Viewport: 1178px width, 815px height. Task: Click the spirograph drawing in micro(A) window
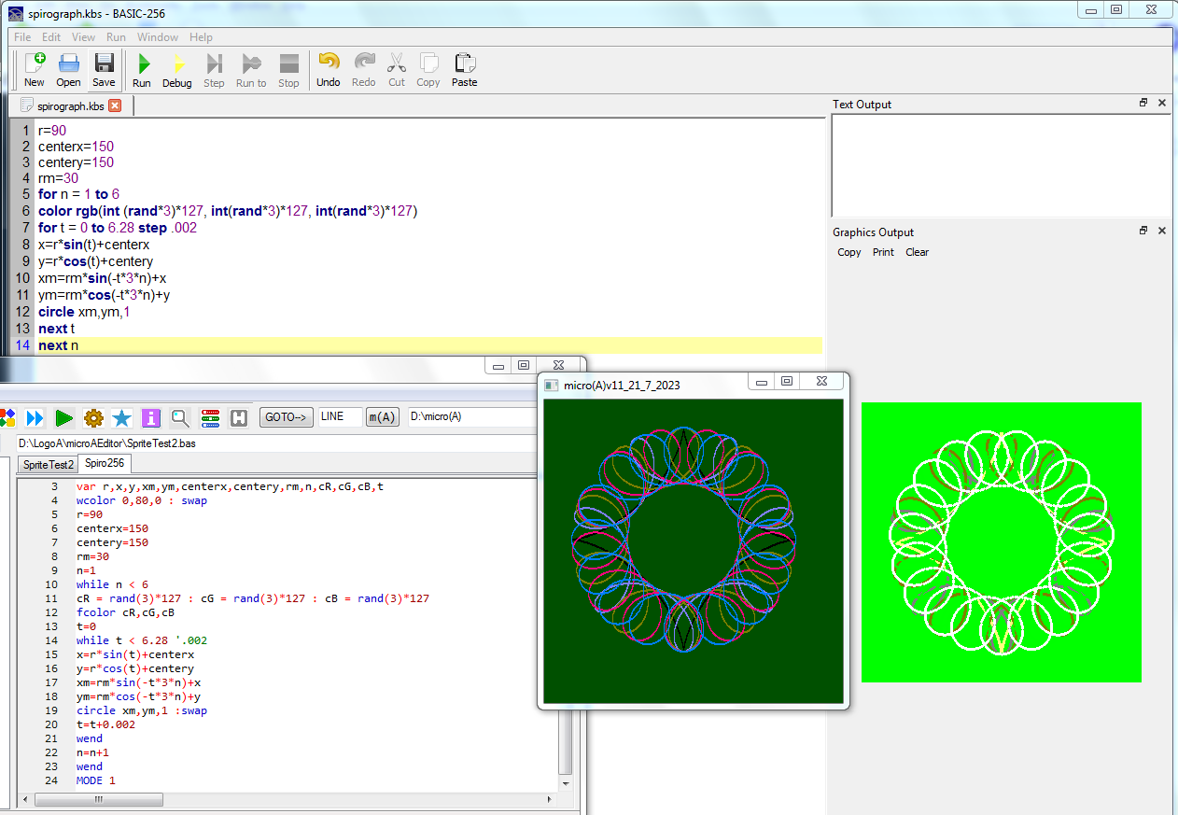(684, 540)
